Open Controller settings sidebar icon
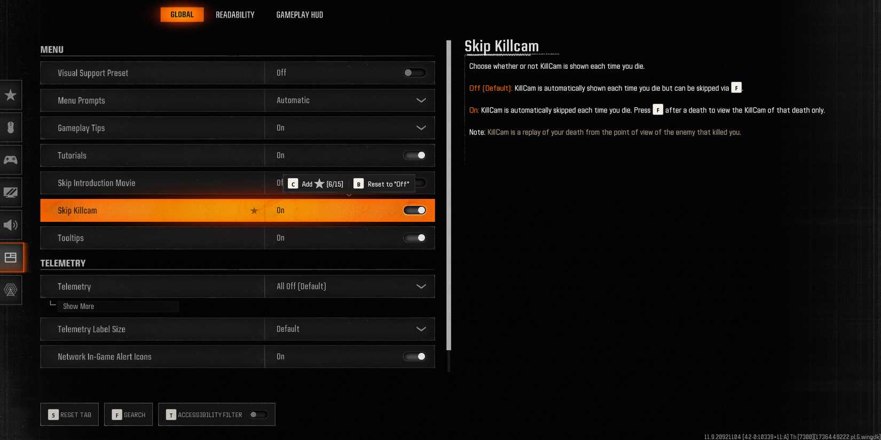This screenshot has width=881, height=440. pyautogui.click(x=11, y=160)
